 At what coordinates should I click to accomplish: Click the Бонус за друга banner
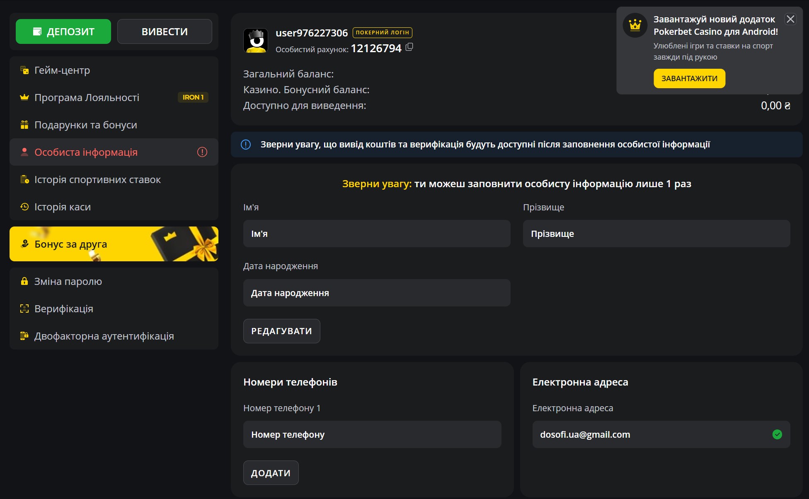(x=114, y=244)
